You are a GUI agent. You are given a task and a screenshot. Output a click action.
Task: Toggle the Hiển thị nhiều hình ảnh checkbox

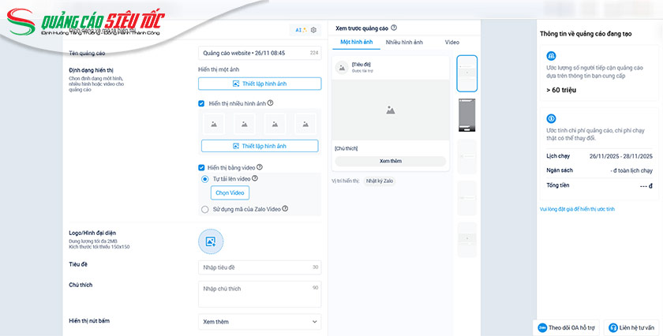[x=202, y=103]
